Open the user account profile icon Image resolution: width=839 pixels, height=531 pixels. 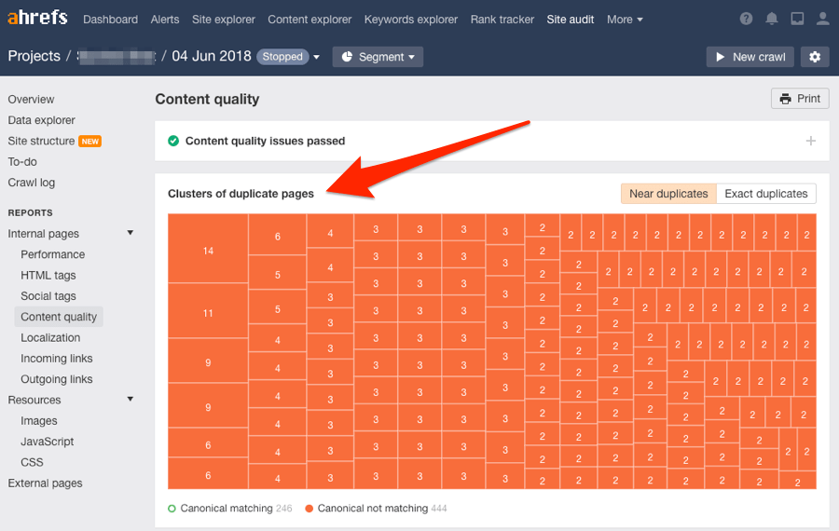(x=822, y=19)
